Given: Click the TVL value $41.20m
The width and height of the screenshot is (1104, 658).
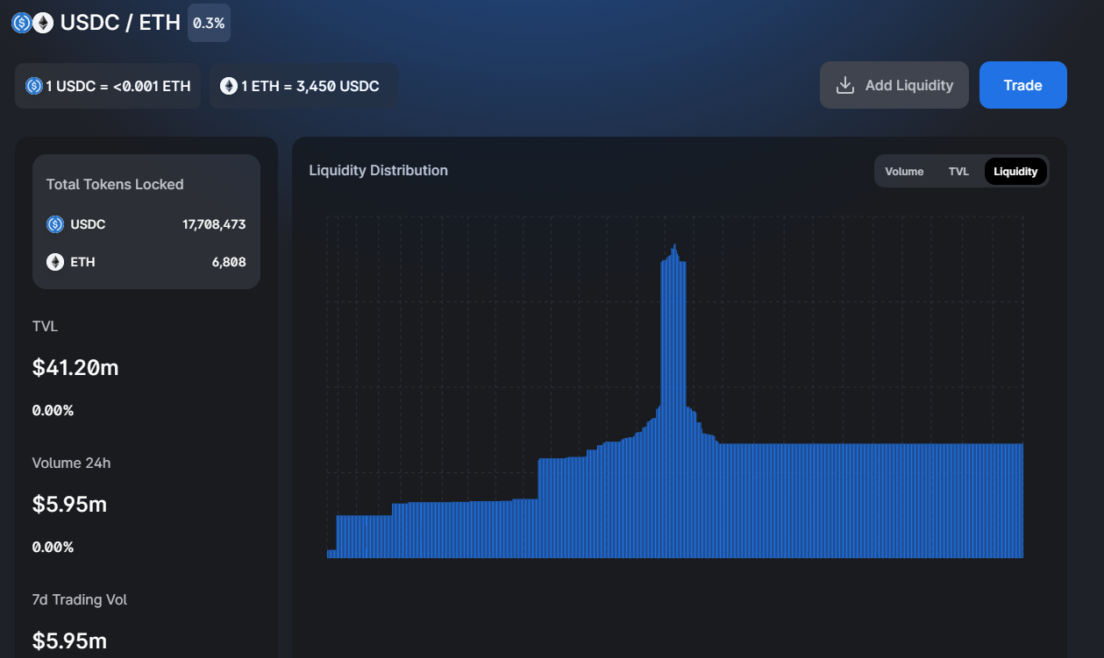Looking at the screenshot, I should click(x=75, y=368).
